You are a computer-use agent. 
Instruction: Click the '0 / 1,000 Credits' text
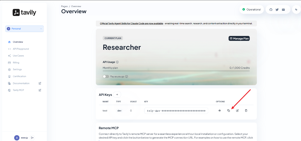pos(240,68)
